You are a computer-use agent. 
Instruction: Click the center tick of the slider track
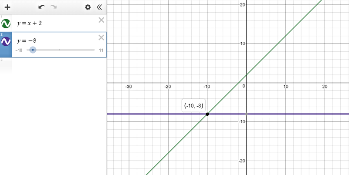(x=59, y=50)
